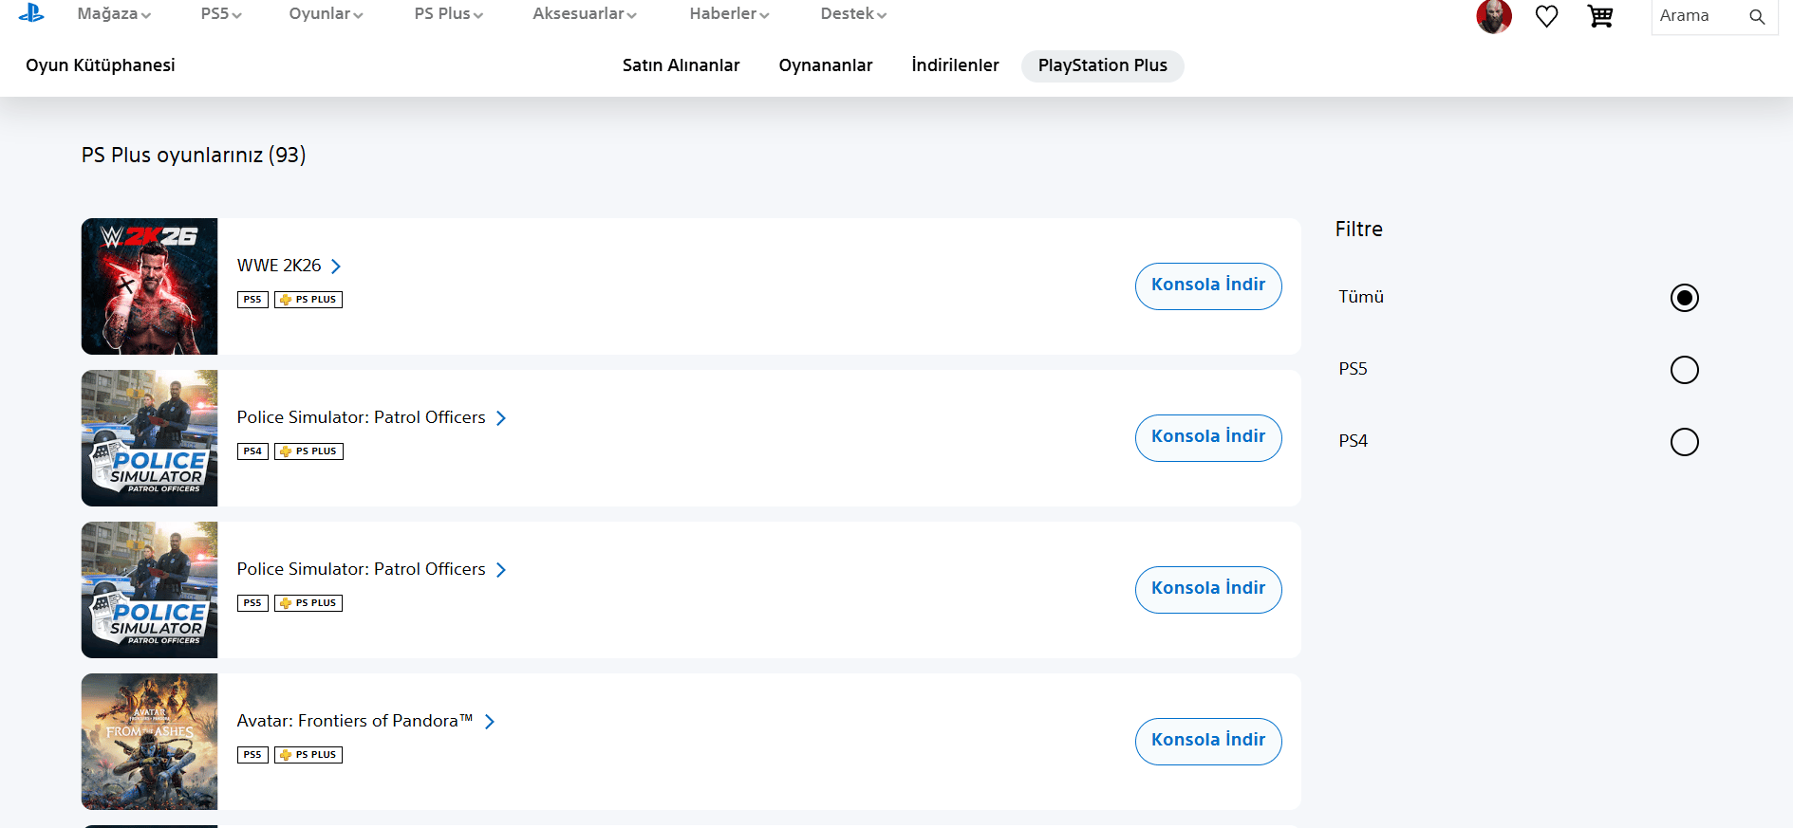This screenshot has height=828, width=1793.
Task: Open the WWE 2K26 title link
Action: 279,266
